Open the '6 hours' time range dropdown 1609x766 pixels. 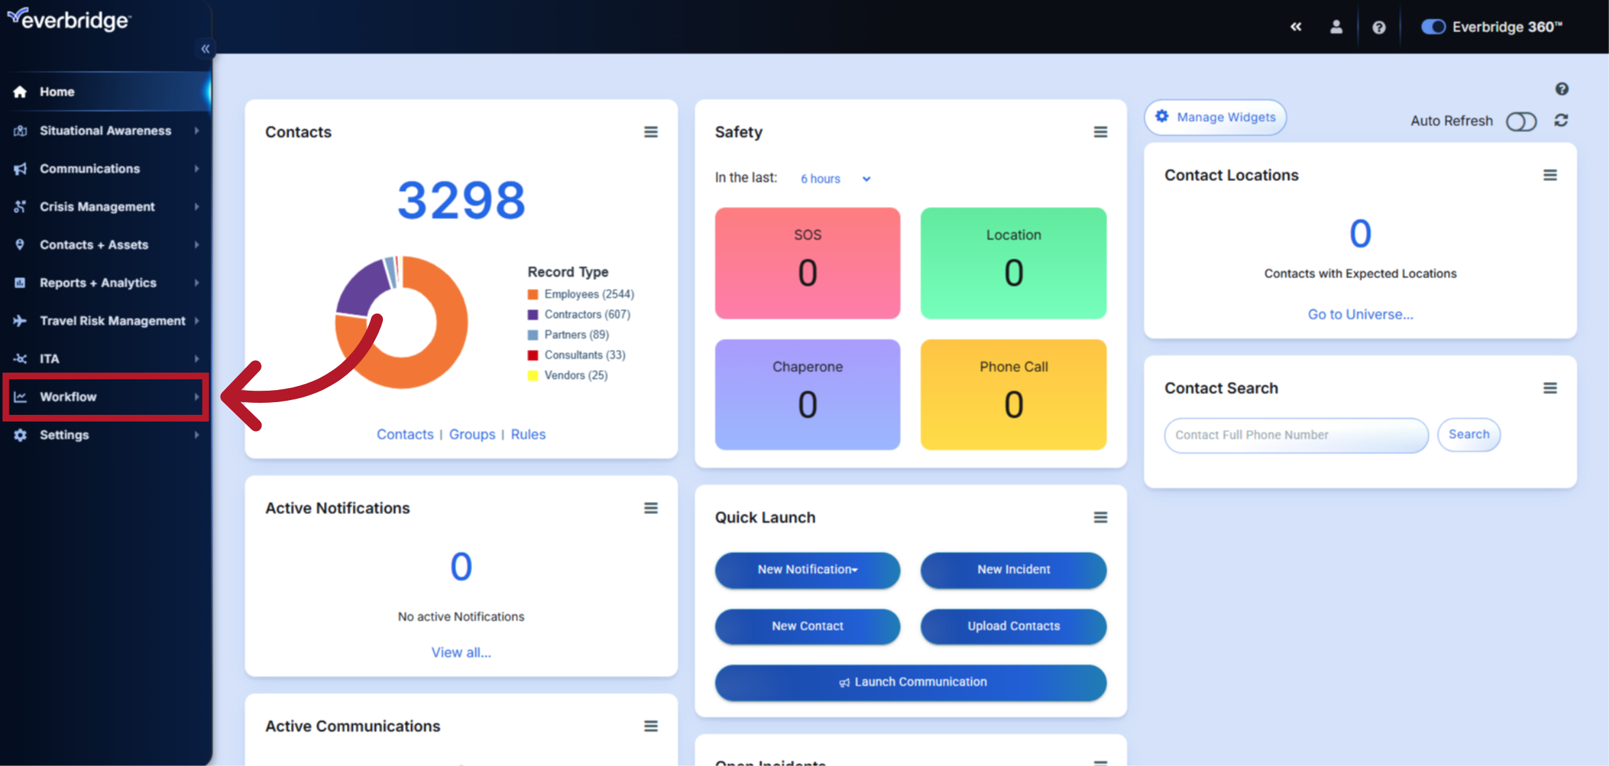point(836,178)
